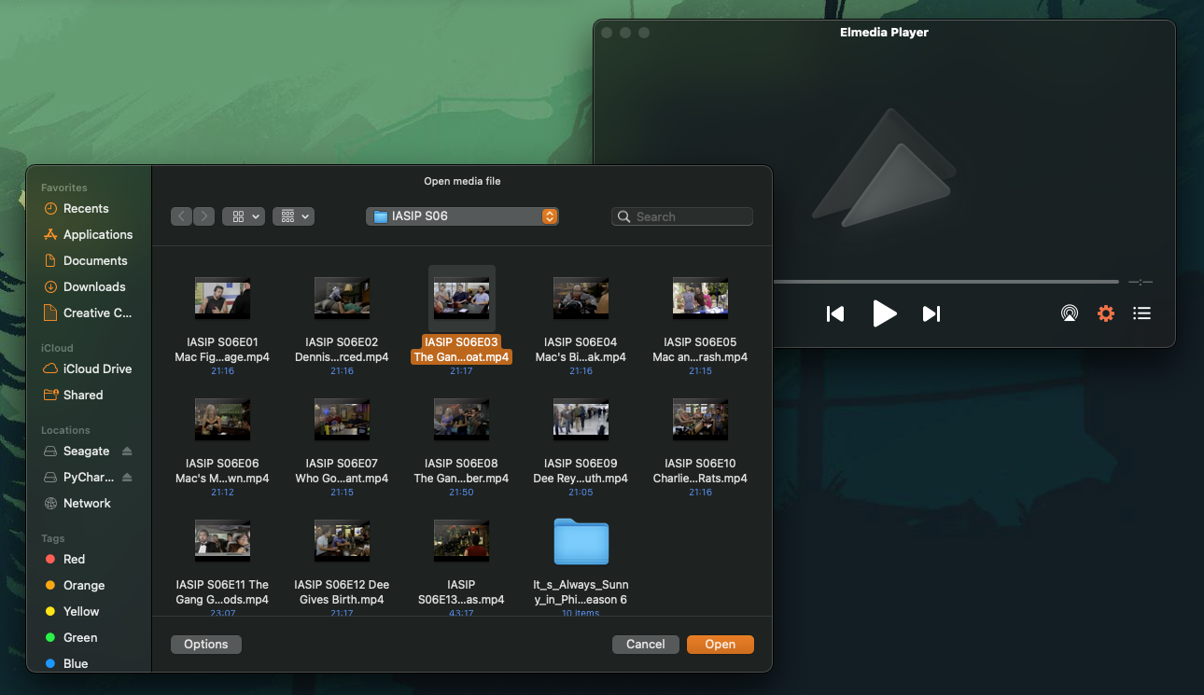The width and height of the screenshot is (1204, 695).
Task: Select the Red tag
Action: click(x=74, y=560)
